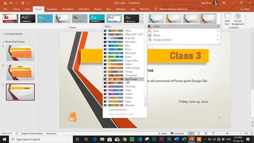Image resolution: width=254 pixels, height=143 pixels.
Task: Open Format Background pane
Action: pyautogui.click(x=237, y=19)
